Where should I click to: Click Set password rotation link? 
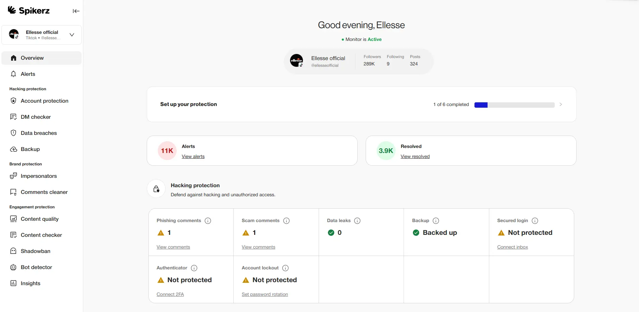pyautogui.click(x=265, y=295)
